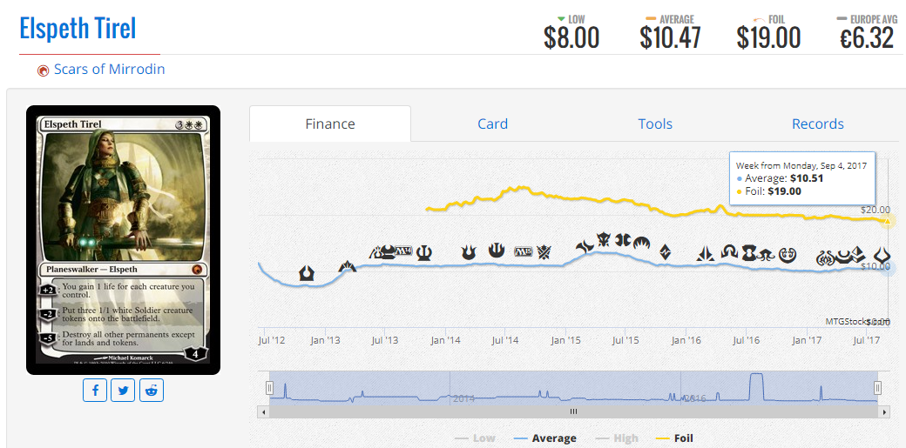Open the Scars of Mirrodin set link
This screenshot has width=906, height=448.
(x=109, y=69)
